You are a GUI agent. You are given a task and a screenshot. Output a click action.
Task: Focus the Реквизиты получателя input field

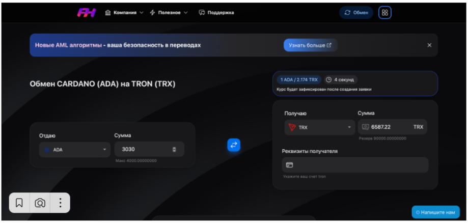(355, 165)
